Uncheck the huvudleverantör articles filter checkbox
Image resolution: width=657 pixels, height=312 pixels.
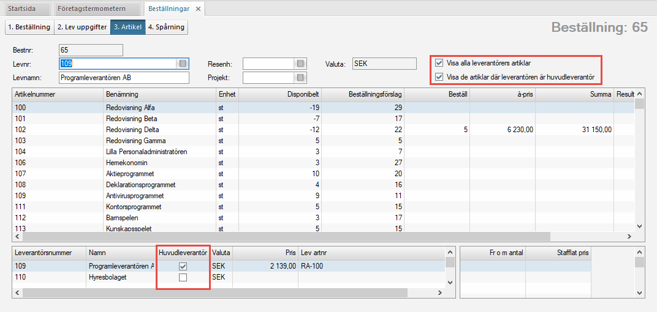pos(439,77)
